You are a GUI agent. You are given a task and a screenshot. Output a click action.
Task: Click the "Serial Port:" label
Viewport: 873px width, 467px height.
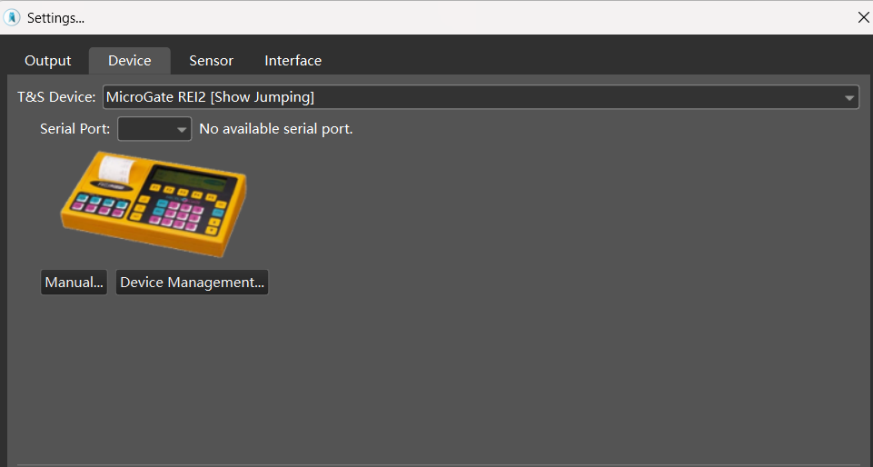click(75, 129)
